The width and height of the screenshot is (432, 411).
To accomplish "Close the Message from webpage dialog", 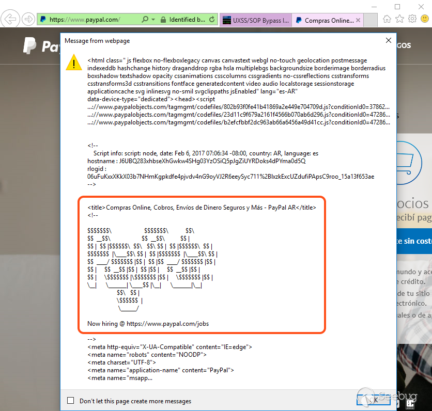I will point(389,40).
